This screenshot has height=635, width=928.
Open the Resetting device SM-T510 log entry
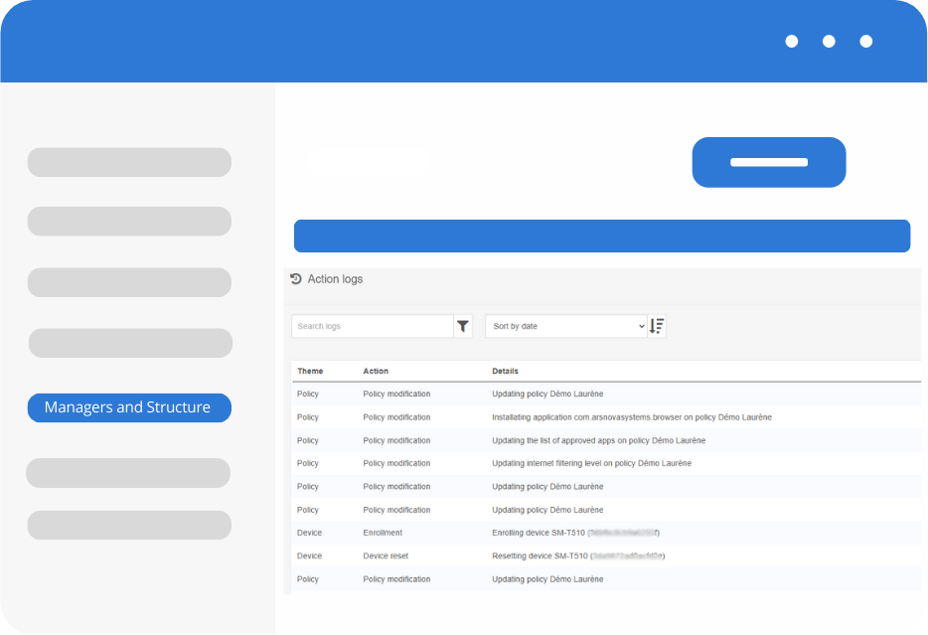point(577,556)
